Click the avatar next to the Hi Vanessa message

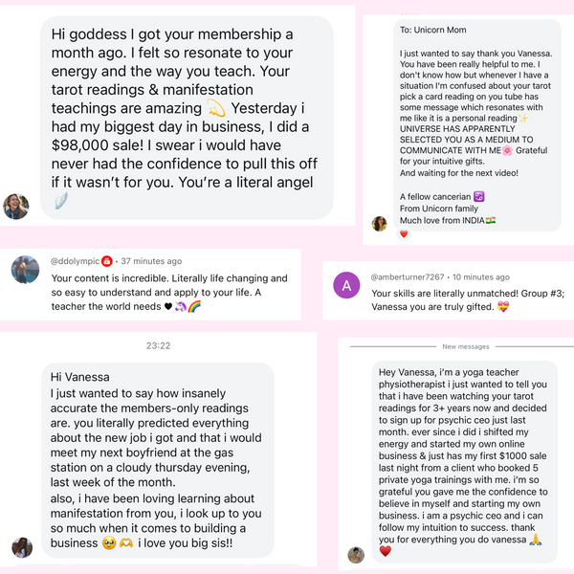click(x=22, y=547)
